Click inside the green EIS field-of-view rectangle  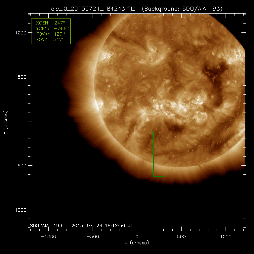[x=159, y=153]
